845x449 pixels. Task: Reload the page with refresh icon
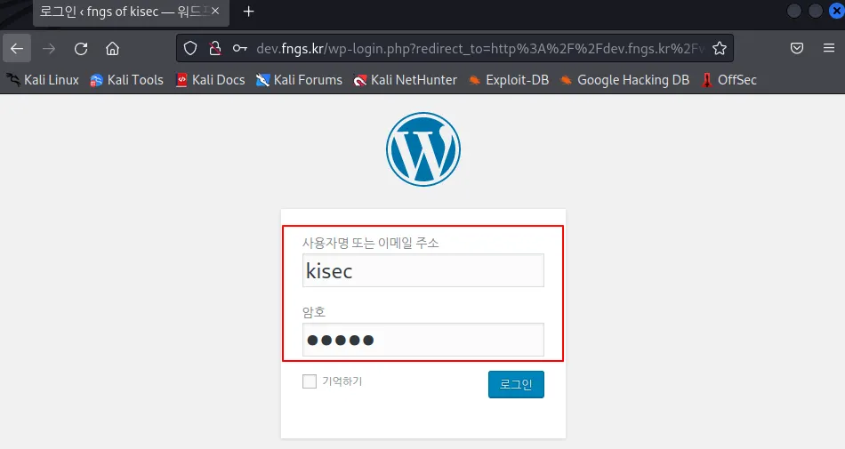click(81, 49)
